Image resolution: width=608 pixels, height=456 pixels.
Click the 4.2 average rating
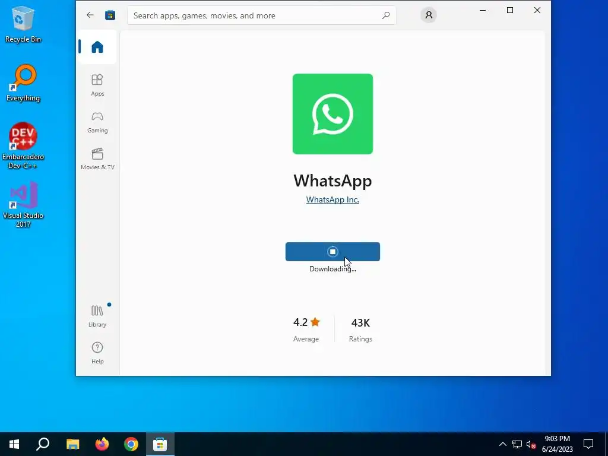(306, 330)
